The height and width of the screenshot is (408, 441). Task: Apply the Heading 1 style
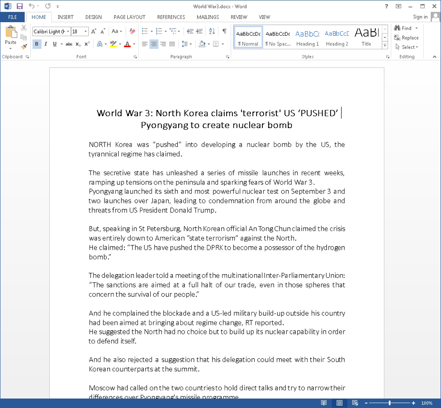pos(308,38)
